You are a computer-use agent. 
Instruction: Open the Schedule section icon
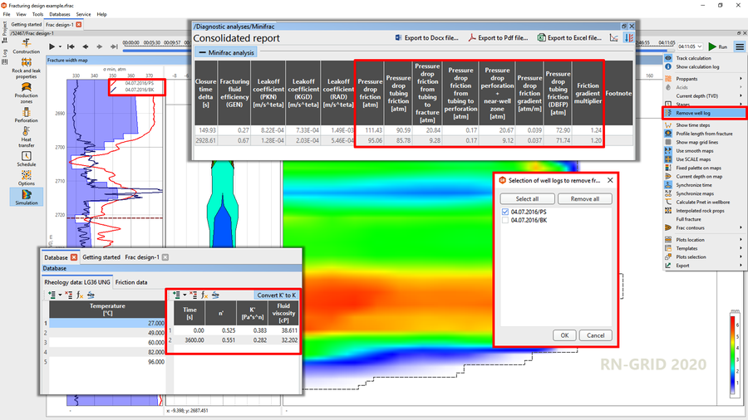(26, 157)
